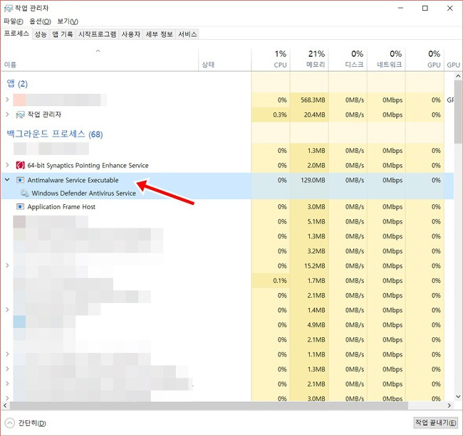The height and width of the screenshot is (436, 463).
Task: Click the vertical scrollbar up arrow
Action: [x=458, y=76]
